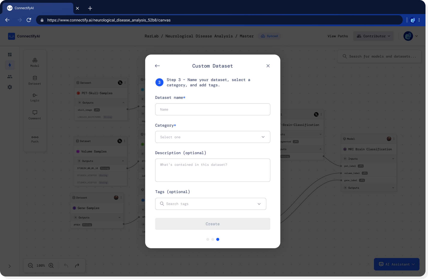Collapse Outputs of PET-Skull-Samples node
The width and height of the screenshot is (428, 279).
[x=123, y=103]
